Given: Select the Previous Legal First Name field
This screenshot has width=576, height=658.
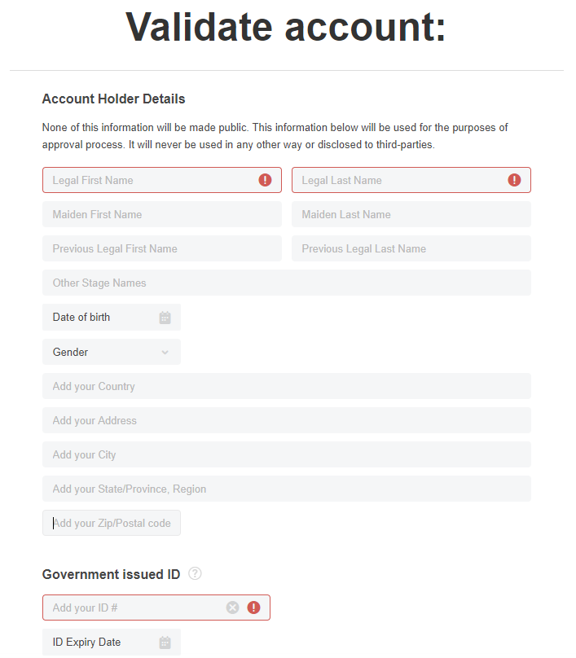Looking at the screenshot, I should (162, 248).
